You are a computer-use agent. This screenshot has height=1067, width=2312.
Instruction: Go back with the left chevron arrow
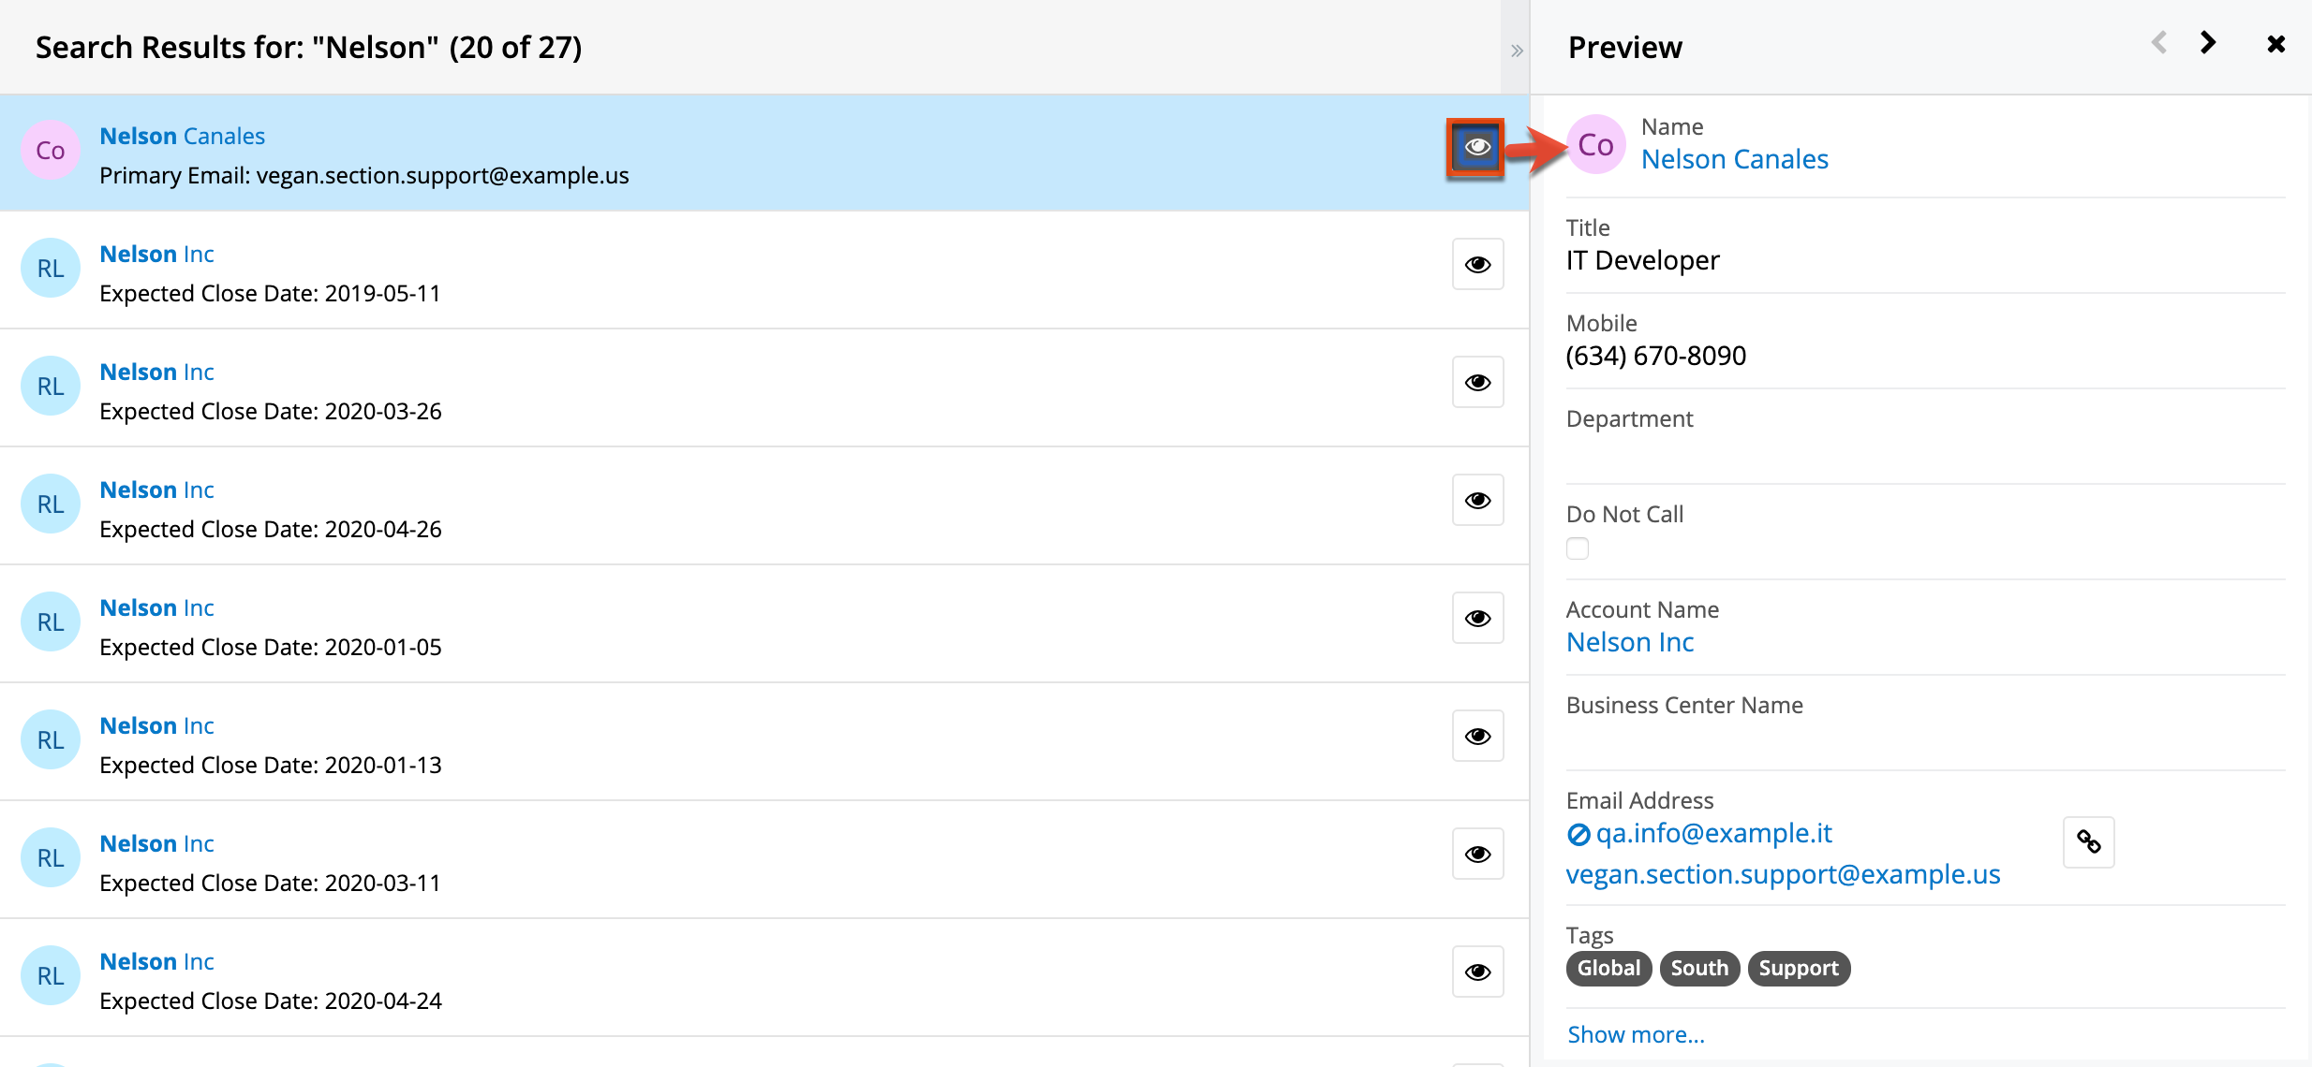click(x=2158, y=42)
